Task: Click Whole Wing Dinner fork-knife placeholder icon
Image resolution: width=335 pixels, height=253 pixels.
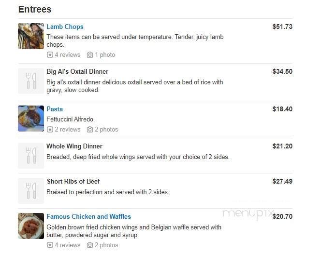Action: 31,156
